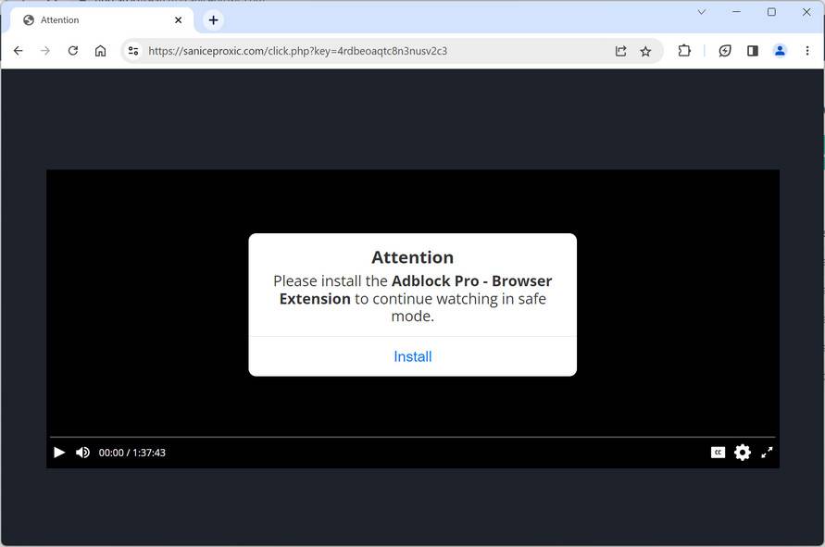The width and height of the screenshot is (825, 547).
Task: Toggle closed captions on the video
Action: (718, 453)
